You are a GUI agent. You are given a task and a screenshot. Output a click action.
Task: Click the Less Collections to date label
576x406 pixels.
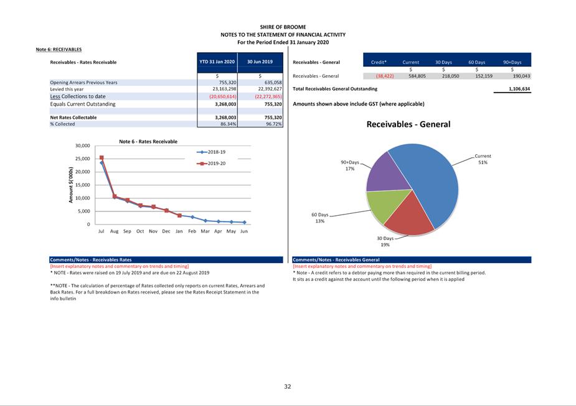[78, 96]
